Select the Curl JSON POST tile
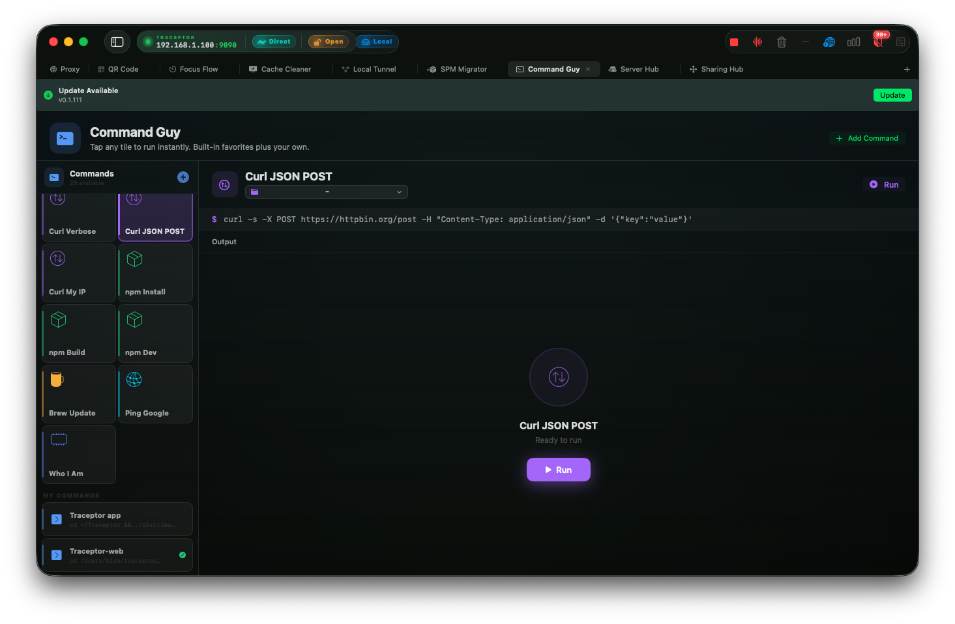Screen dimensions: 955x624 155,217
